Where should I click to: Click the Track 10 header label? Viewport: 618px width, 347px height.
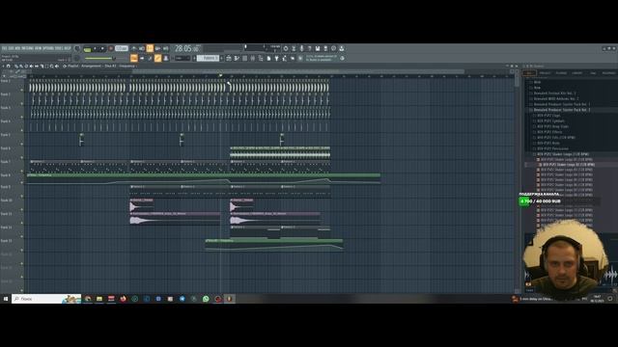pyautogui.click(x=7, y=200)
